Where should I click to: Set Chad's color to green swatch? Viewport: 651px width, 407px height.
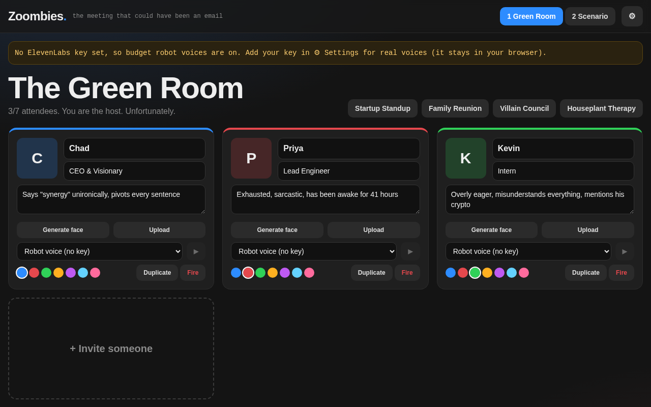click(46, 273)
